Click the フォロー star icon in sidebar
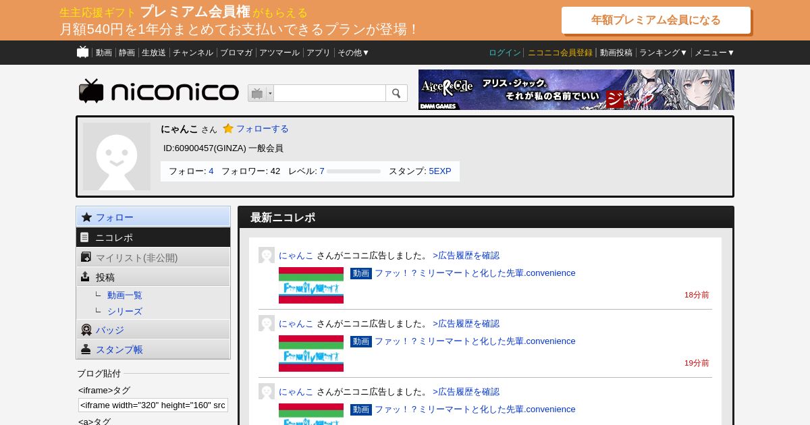The width and height of the screenshot is (810, 425). click(86, 217)
